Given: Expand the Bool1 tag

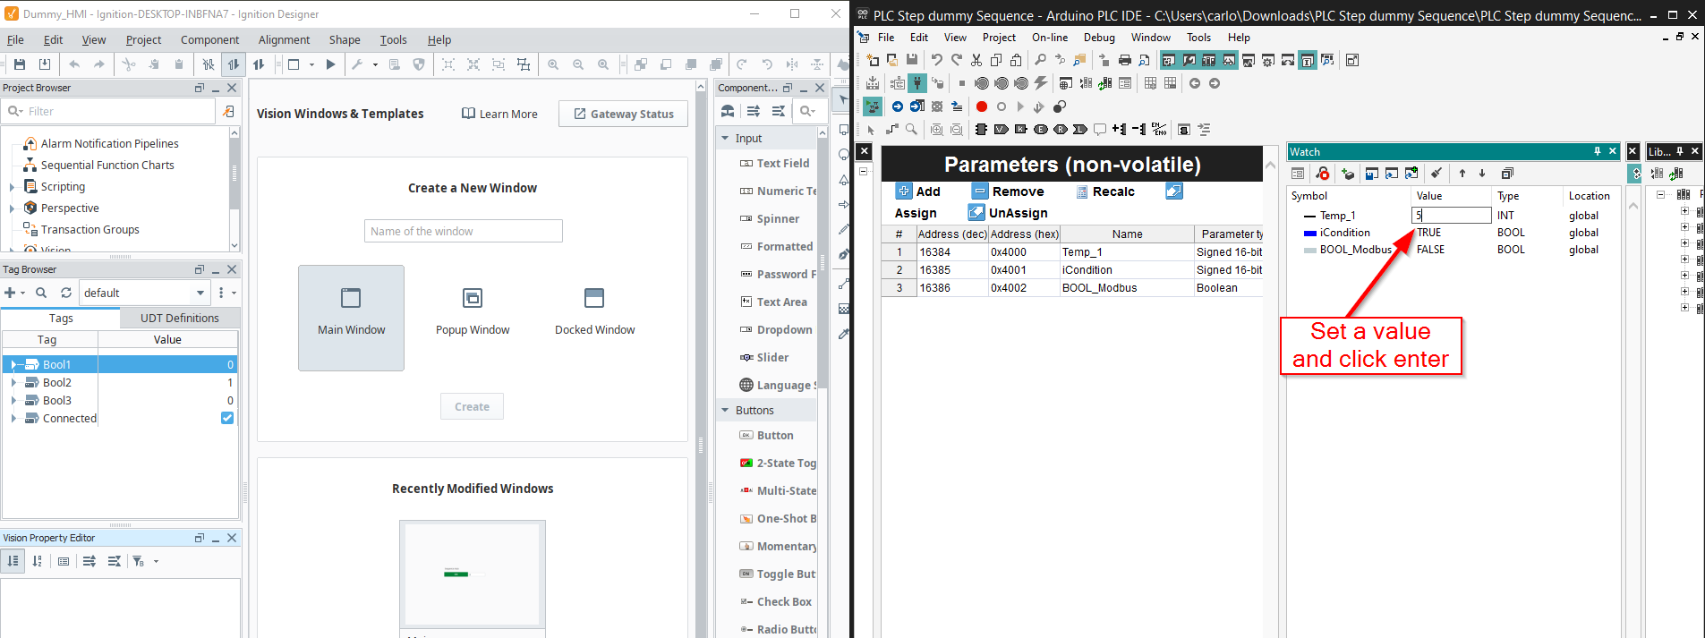Looking at the screenshot, I should 14,364.
